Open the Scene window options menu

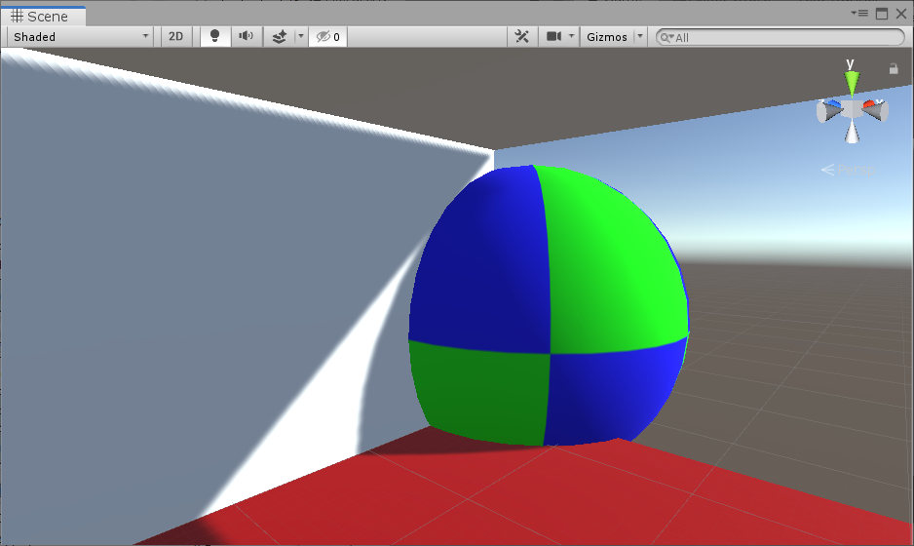858,13
